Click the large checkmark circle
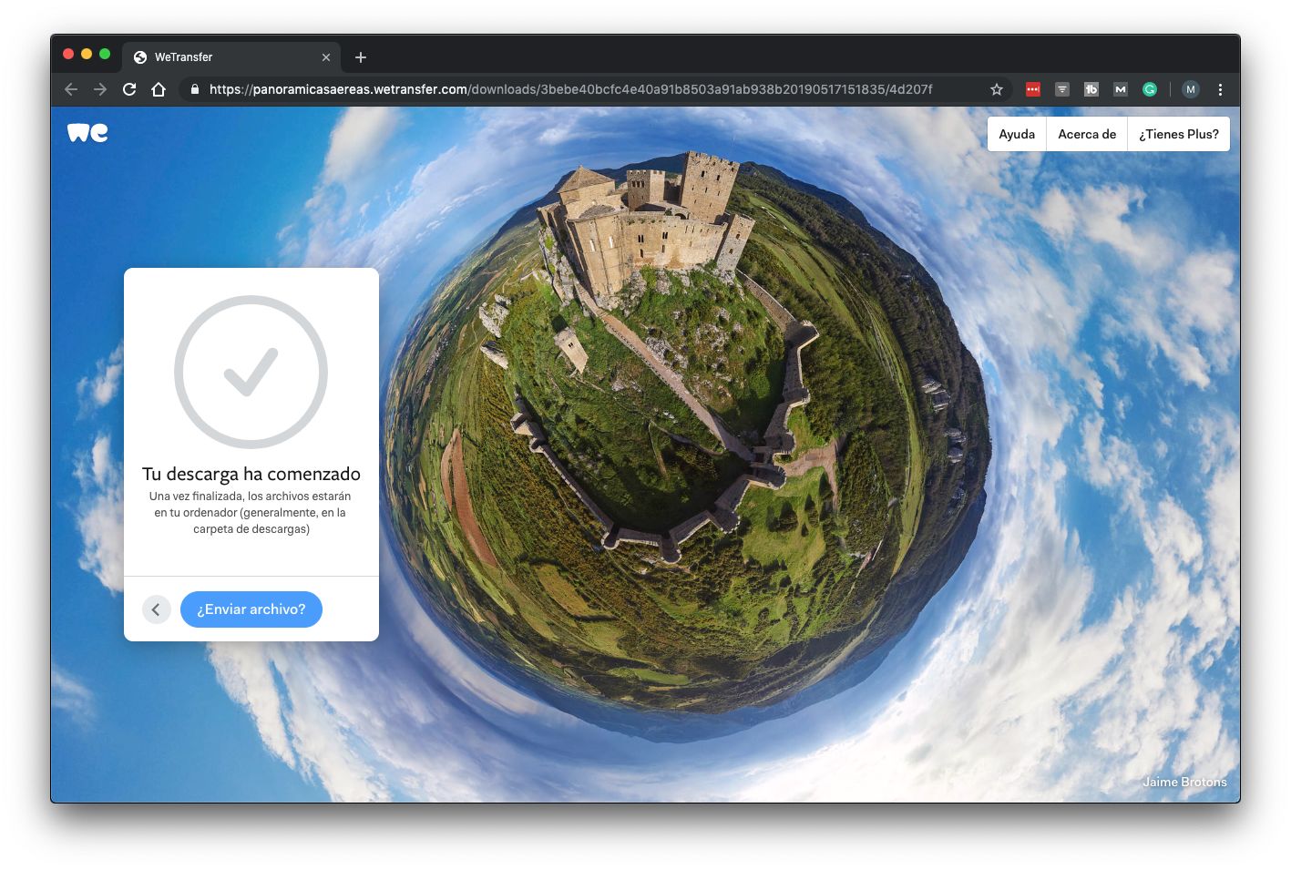 pyautogui.click(x=251, y=372)
